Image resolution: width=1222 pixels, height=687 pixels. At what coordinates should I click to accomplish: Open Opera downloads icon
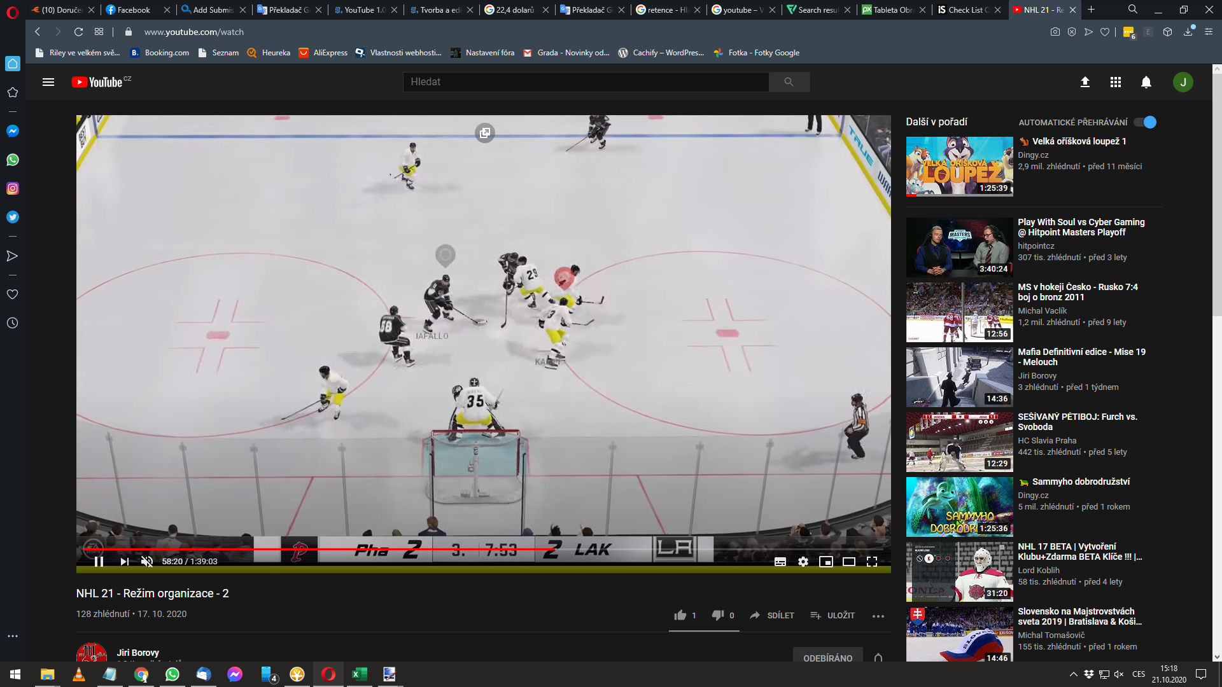point(1188,32)
